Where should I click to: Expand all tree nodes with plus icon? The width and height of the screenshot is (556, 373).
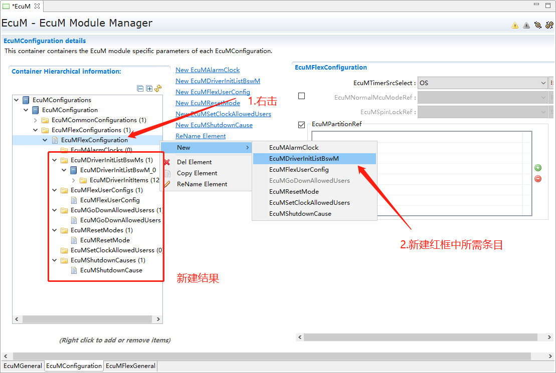149,89
